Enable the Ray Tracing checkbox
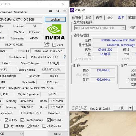 (x=6, y=126)
